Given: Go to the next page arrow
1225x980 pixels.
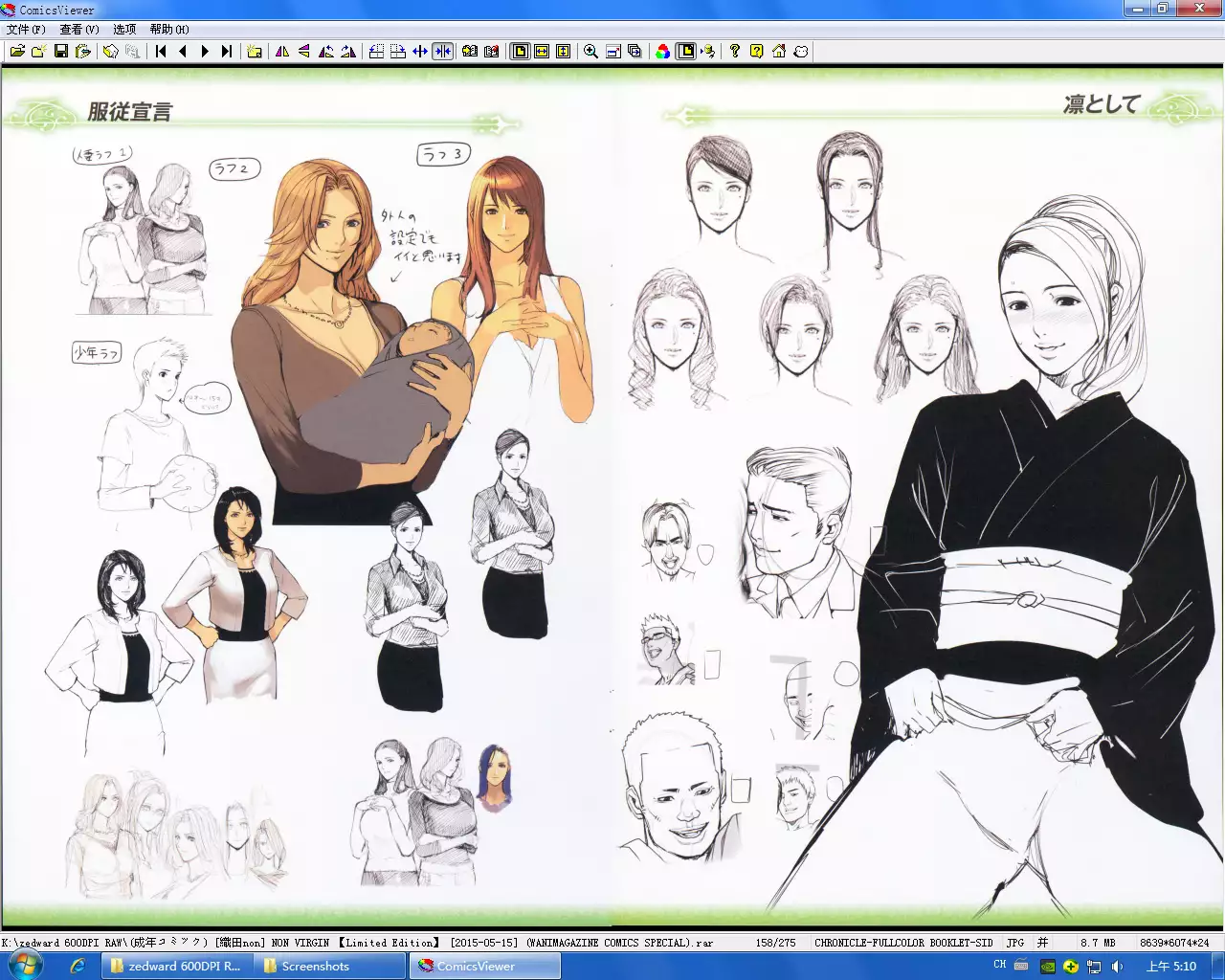Looking at the screenshot, I should [205, 52].
